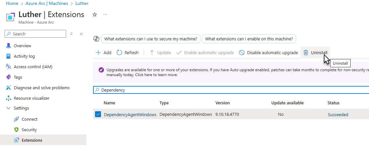Click the sidebar expand/collapse sort arrows

click(x=72, y=34)
